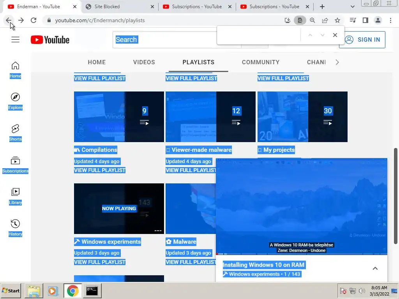
Task: View full playlist under Windows experiments
Action: coord(100,262)
